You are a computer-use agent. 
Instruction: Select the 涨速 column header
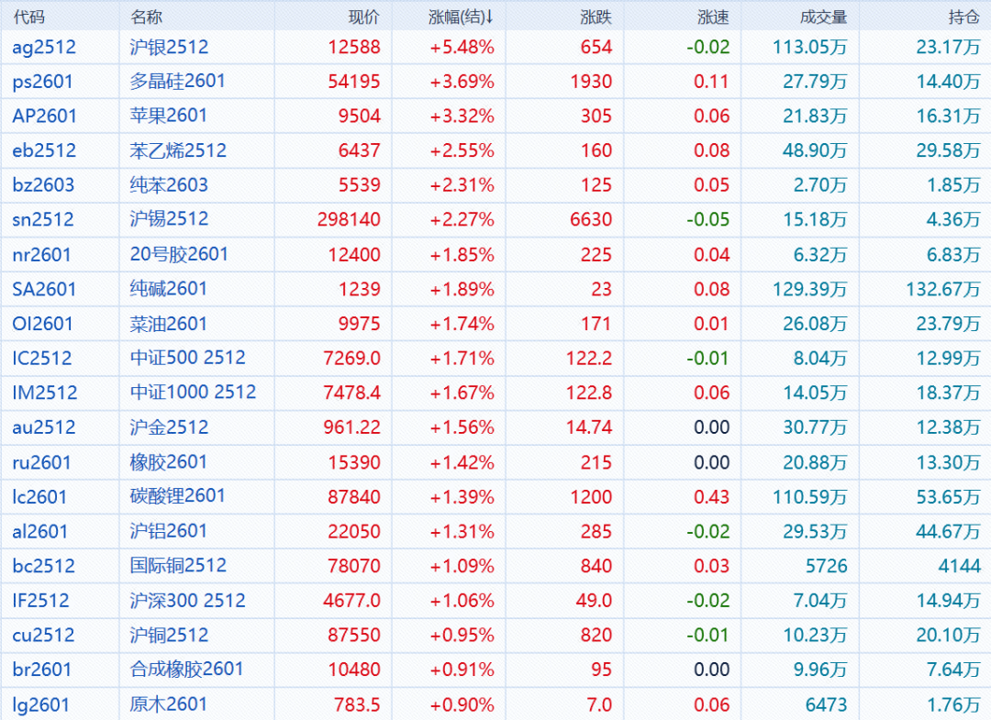pyautogui.click(x=713, y=17)
